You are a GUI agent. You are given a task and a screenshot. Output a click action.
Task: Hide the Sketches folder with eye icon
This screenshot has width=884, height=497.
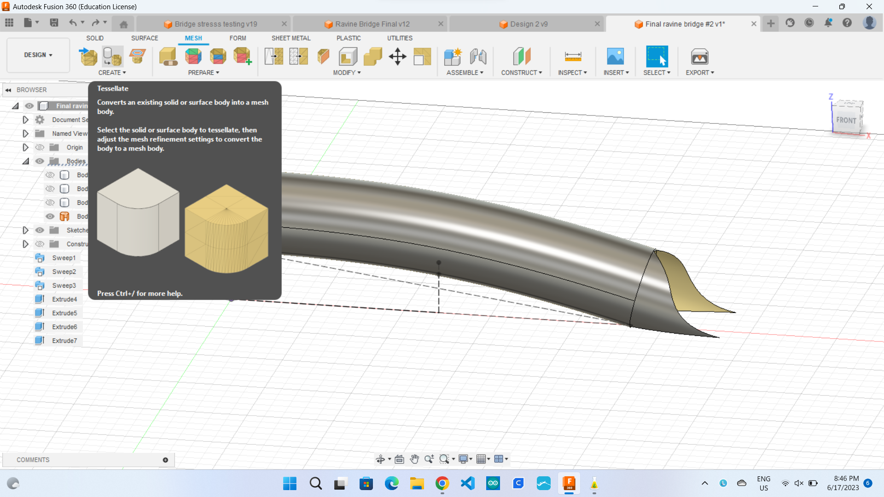click(40, 230)
